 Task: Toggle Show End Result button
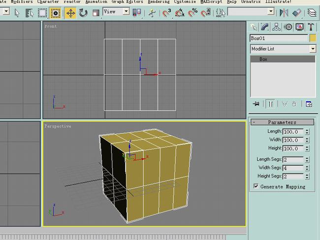pyautogui.click(x=270, y=104)
